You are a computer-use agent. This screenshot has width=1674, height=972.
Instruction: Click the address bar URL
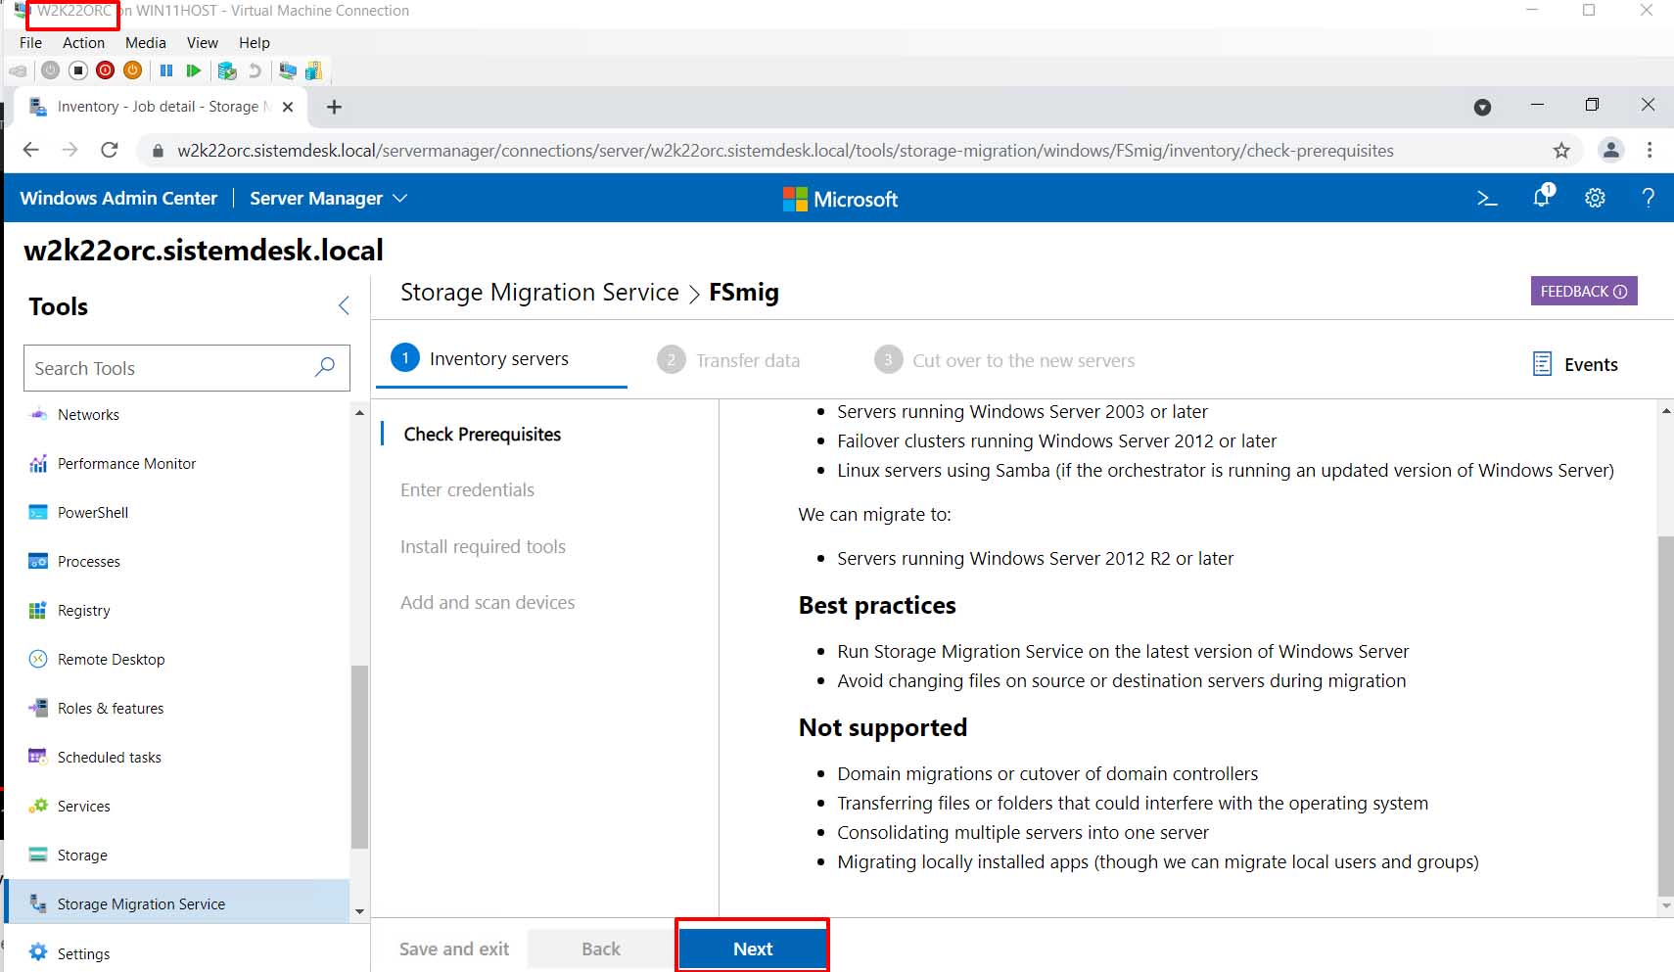tap(785, 151)
